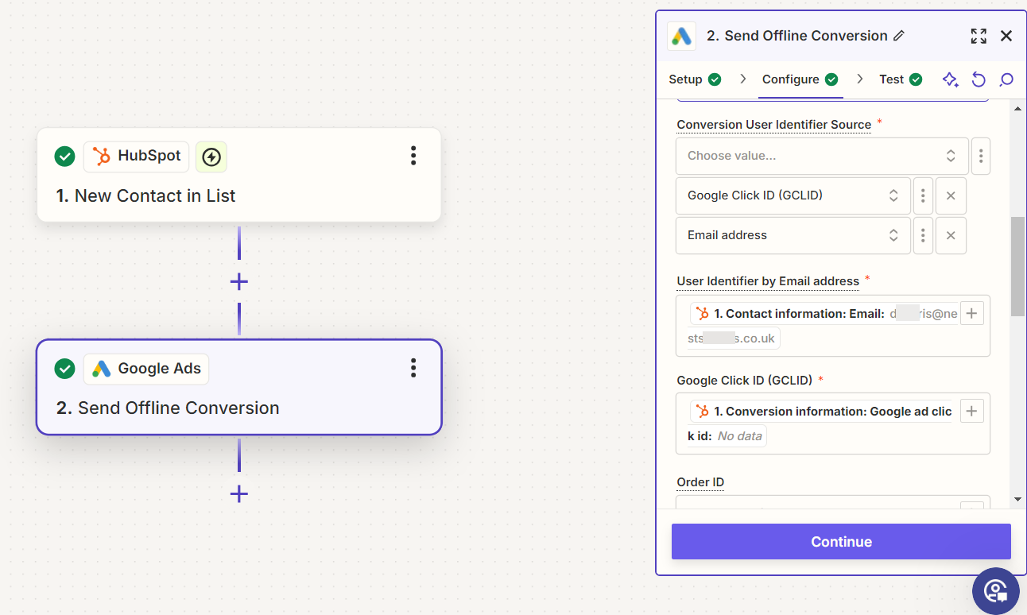The image size is (1027, 615).
Task: Click the pencil icon to rename step
Action: click(x=899, y=36)
